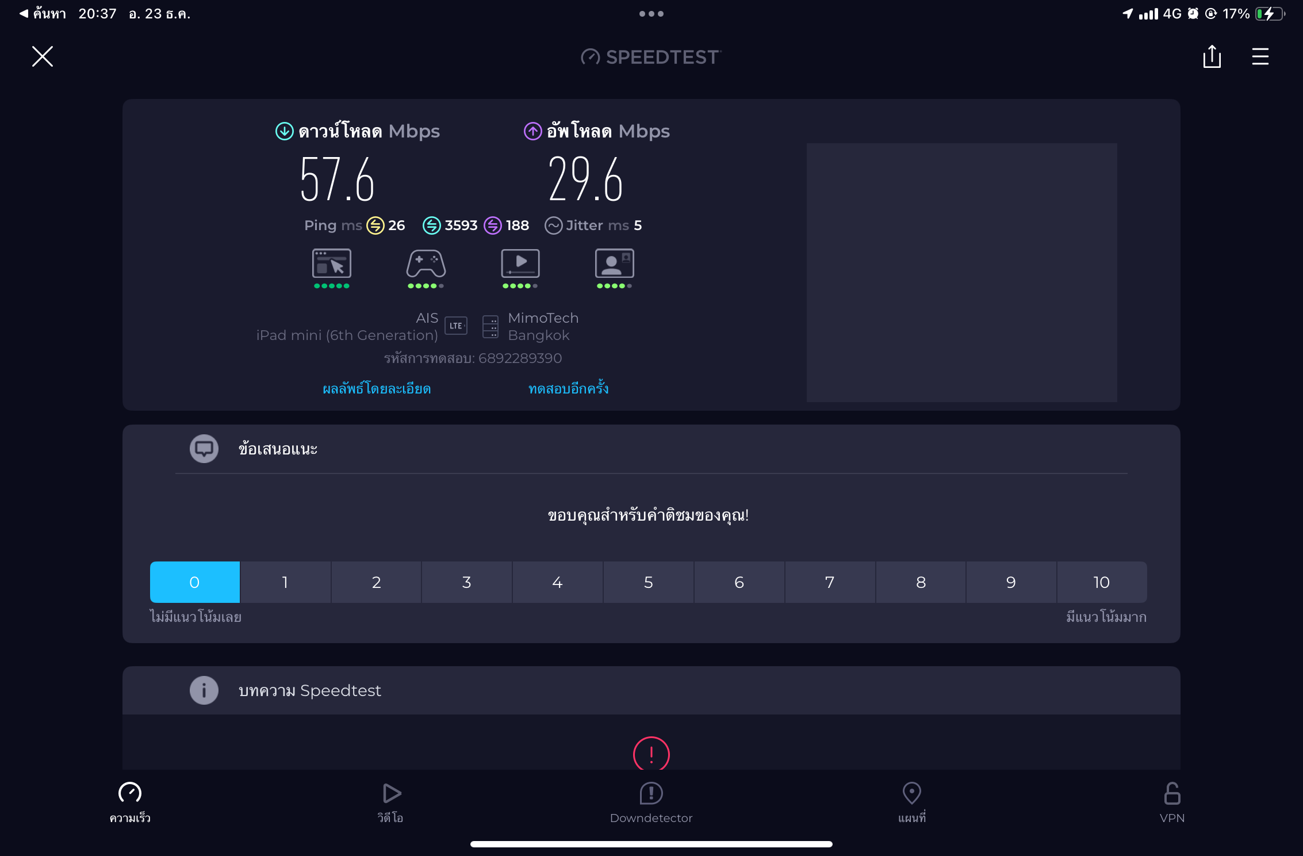This screenshot has height=856, width=1303.
Task: Close the results with X button
Action: click(x=43, y=56)
